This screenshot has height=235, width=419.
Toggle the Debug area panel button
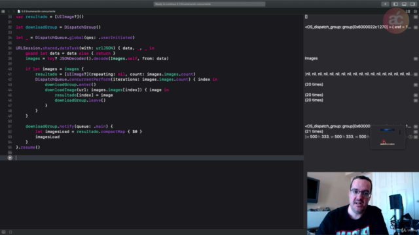click(404, 4)
